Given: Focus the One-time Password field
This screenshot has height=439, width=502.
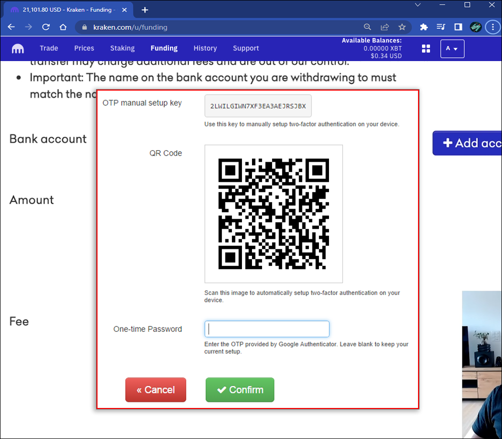Looking at the screenshot, I should tap(266, 329).
